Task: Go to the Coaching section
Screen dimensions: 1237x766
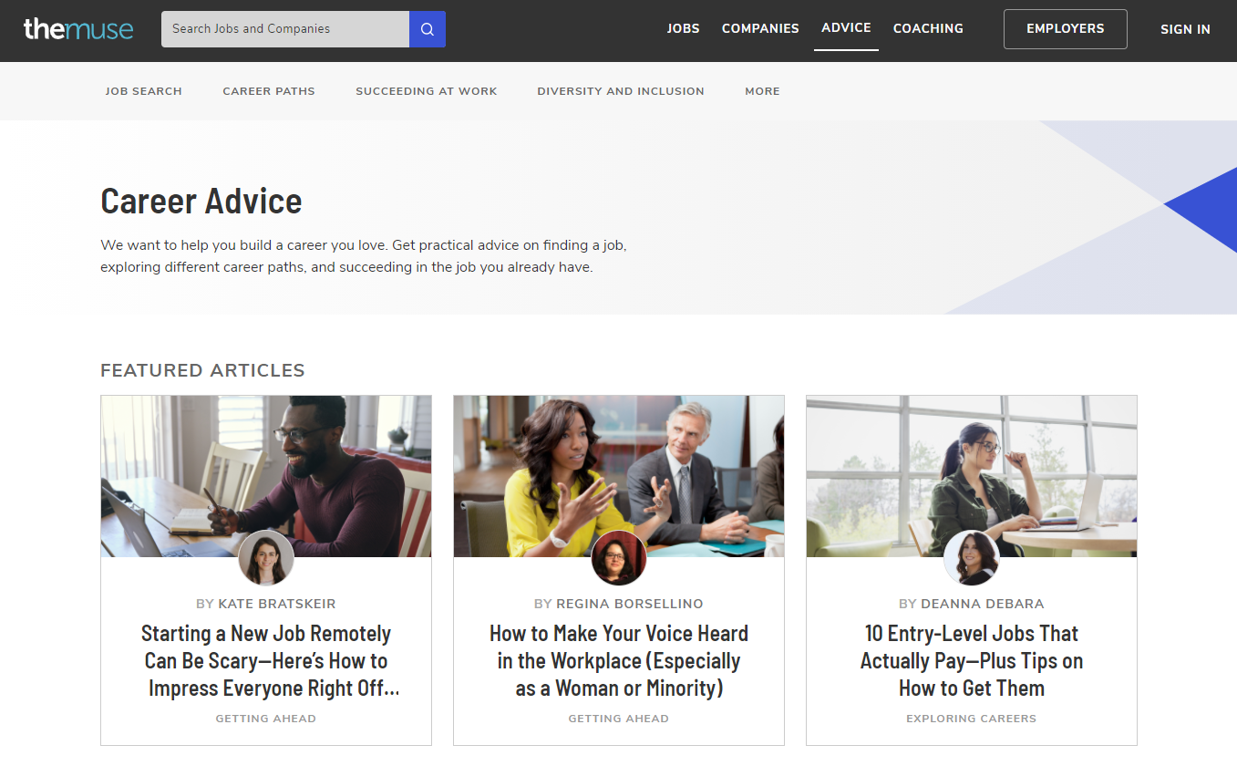Action: click(x=928, y=29)
